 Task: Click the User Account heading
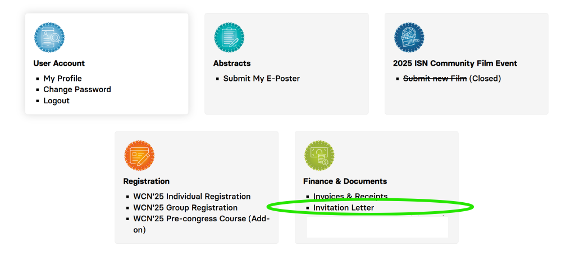click(59, 63)
